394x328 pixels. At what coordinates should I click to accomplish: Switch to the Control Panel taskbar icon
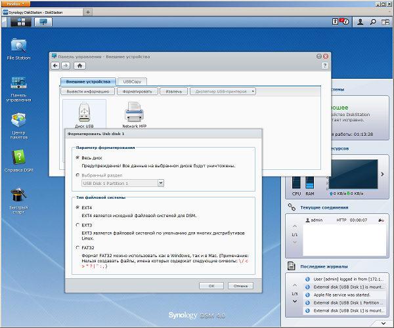coord(43,22)
